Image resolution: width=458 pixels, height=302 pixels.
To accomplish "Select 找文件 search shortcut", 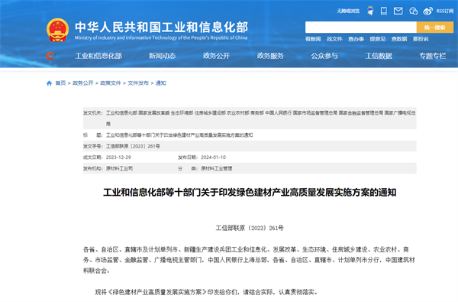I will pos(334,39).
